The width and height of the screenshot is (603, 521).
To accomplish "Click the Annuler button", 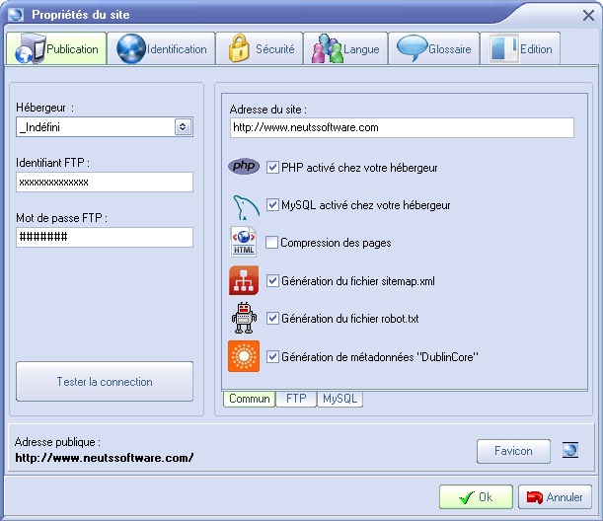I will [x=555, y=496].
